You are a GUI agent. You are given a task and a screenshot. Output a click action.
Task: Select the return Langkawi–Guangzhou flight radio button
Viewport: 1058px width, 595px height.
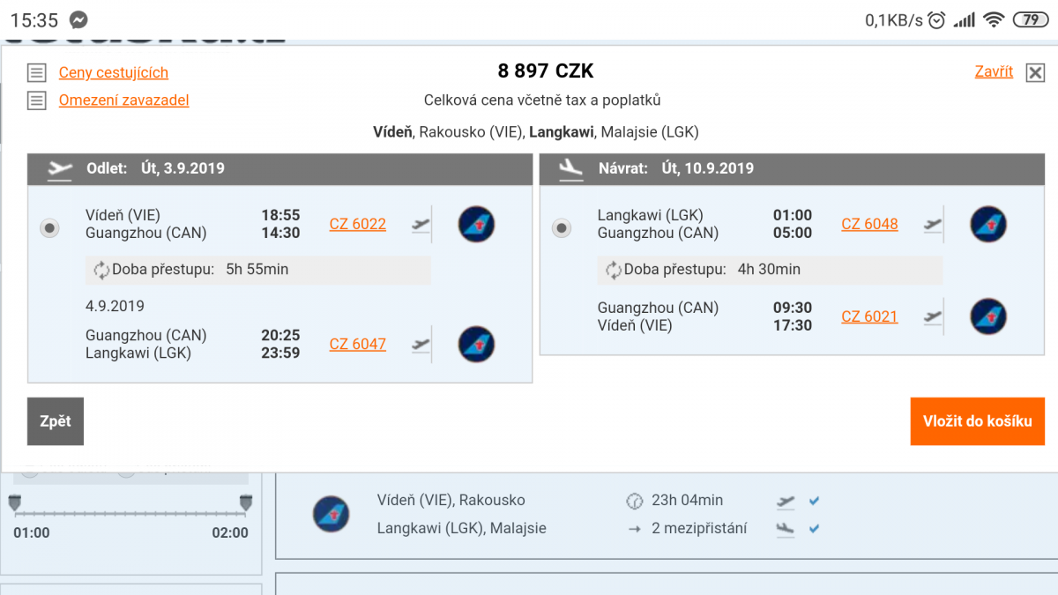[562, 228]
